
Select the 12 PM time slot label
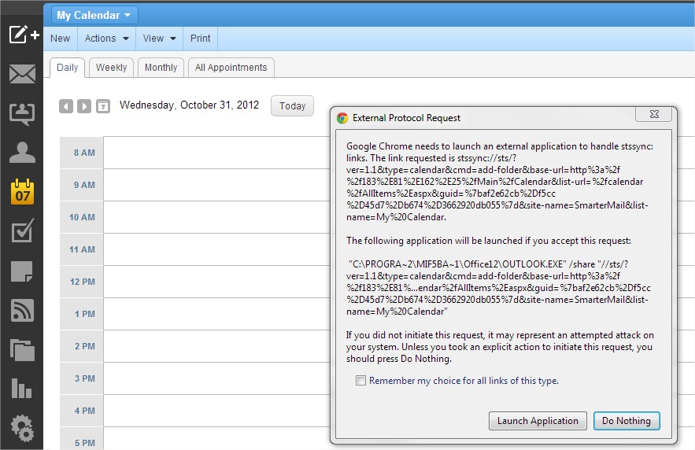tap(82, 282)
